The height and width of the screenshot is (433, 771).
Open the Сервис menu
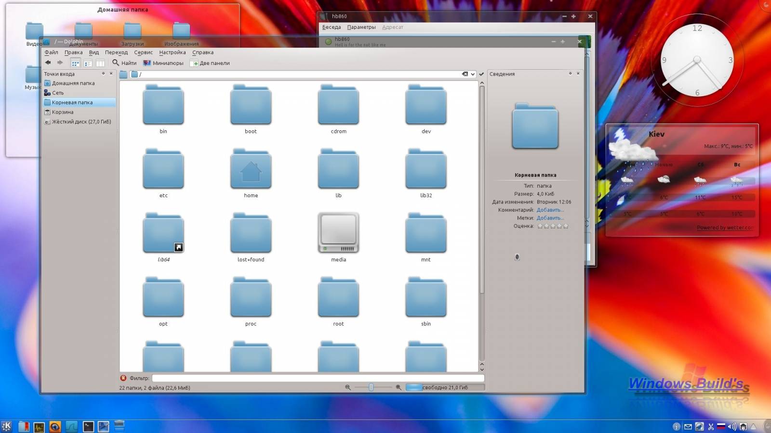point(143,52)
